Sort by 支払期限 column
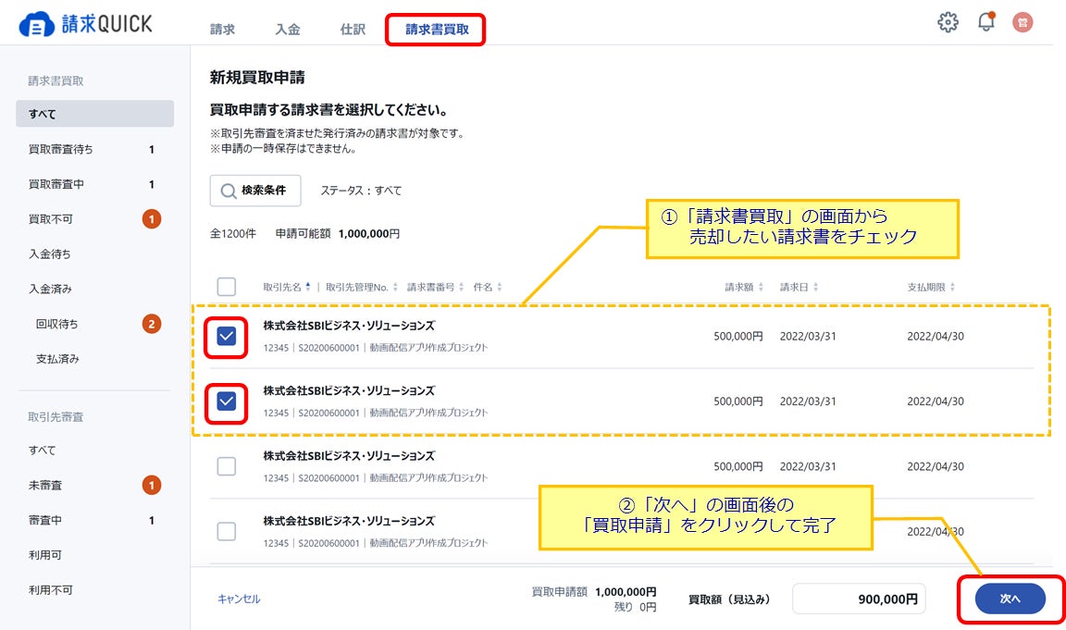This screenshot has height=630, width=1066. point(932,287)
